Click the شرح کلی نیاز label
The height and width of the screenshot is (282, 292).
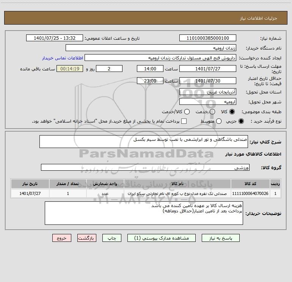(x=265, y=142)
